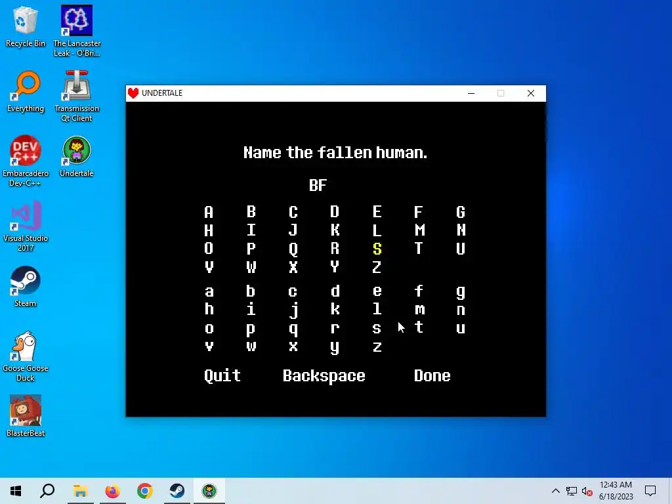The image size is (672, 504).
Task: Close the Undertale window
Action: (530, 93)
